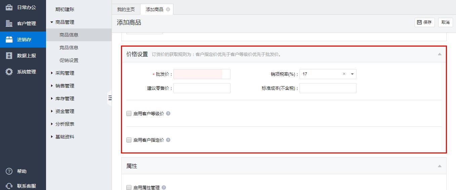This screenshot has height=190, width=456.
Task: Open 系统管理 gear icon
Action: (9, 72)
